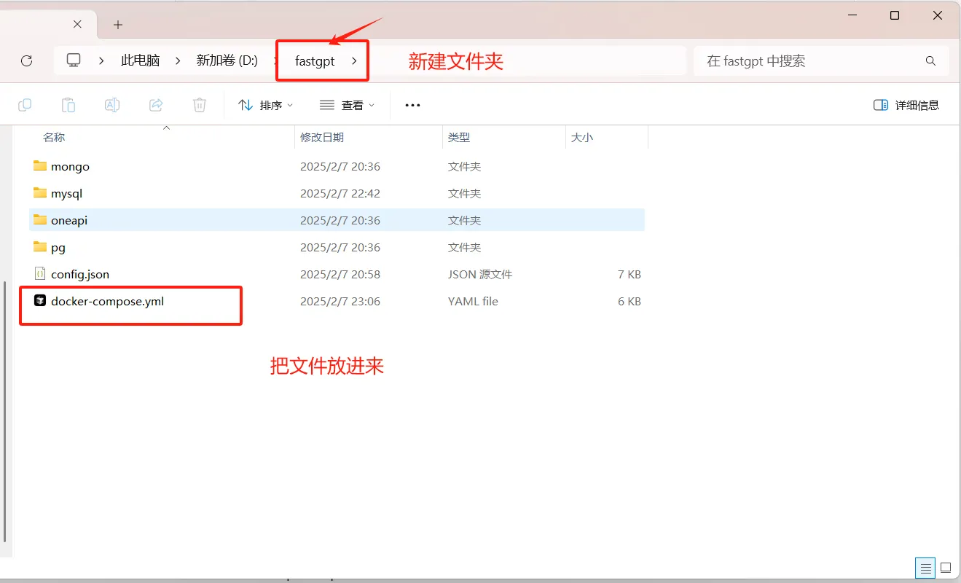
Task: Select the pg folder name
Action: point(58,247)
